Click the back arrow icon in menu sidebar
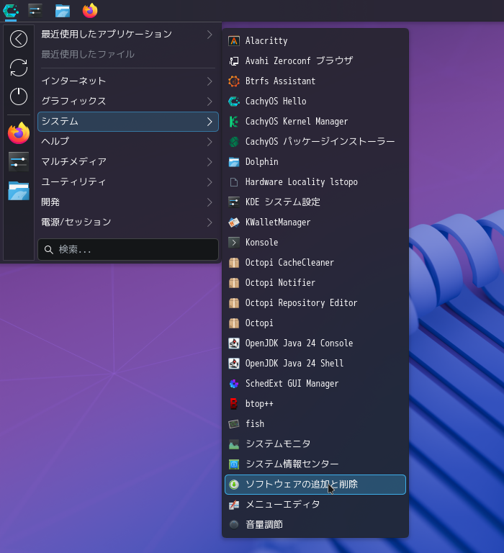Image resolution: width=504 pixels, height=553 pixels. (19, 39)
